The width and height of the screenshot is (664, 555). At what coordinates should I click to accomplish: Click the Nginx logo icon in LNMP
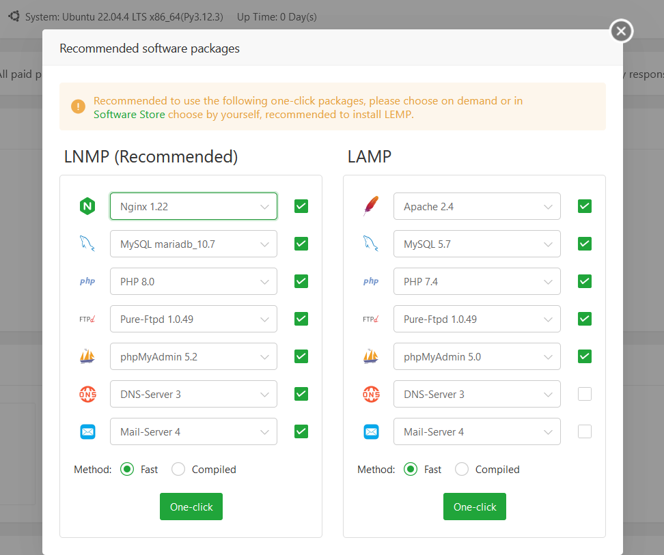[87, 206]
